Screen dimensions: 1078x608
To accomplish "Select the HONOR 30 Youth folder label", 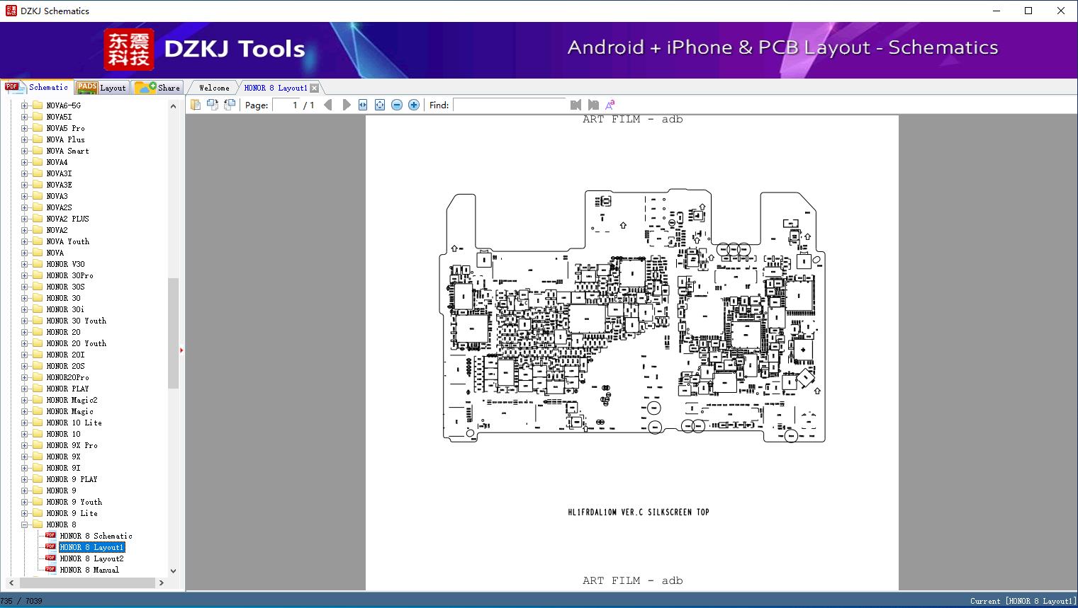I will [x=77, y=321].
